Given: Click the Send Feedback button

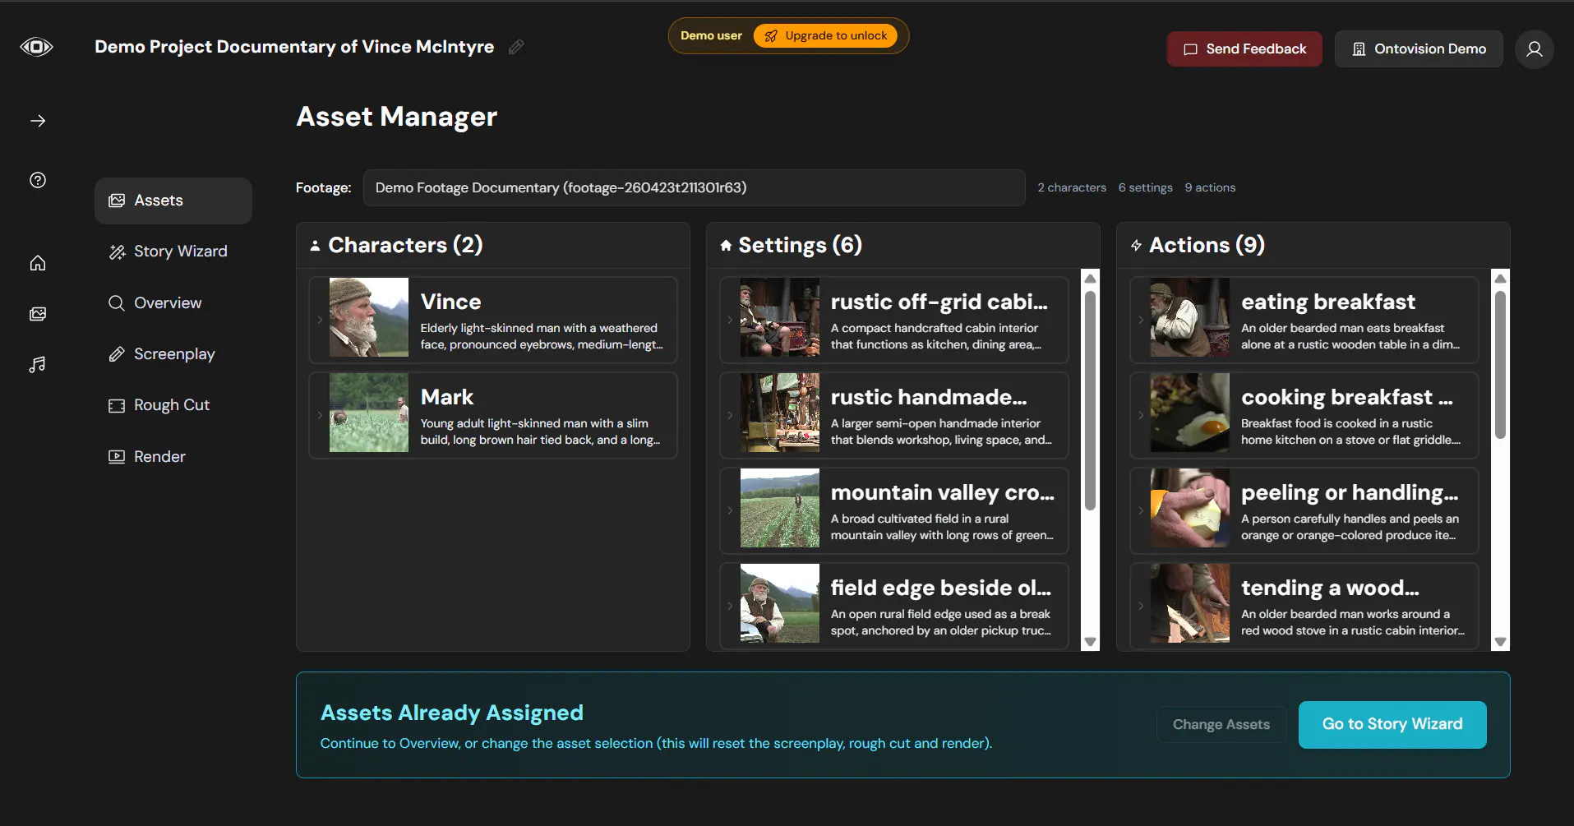Looking at the screenshot, I should pyautogui.click(x=1244, y=49).
